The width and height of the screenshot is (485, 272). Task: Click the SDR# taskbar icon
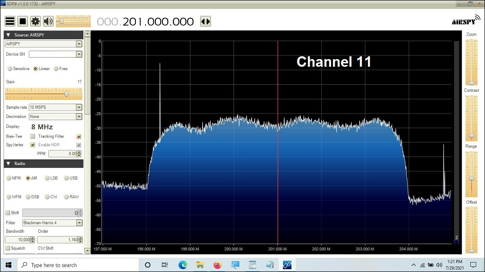[287, 265]
